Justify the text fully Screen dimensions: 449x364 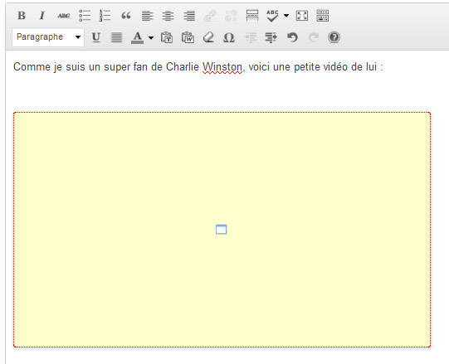[x=116, y=37]
